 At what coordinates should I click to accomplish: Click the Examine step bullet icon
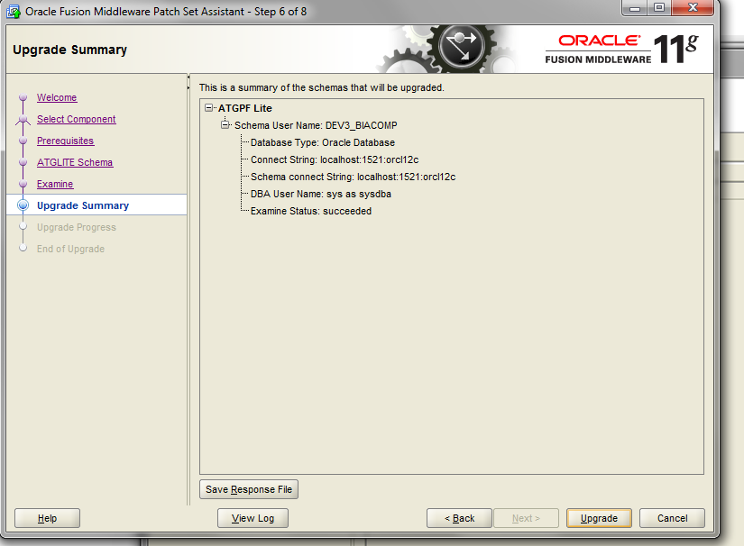click(x=23, y=184)
